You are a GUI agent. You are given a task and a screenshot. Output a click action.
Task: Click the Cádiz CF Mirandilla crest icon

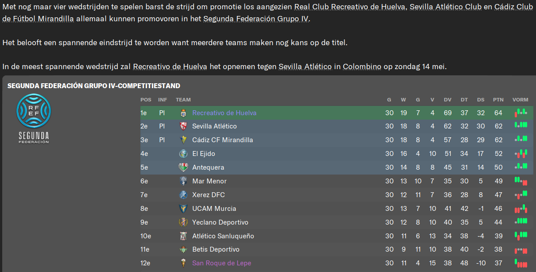click(x=183, y=140)
